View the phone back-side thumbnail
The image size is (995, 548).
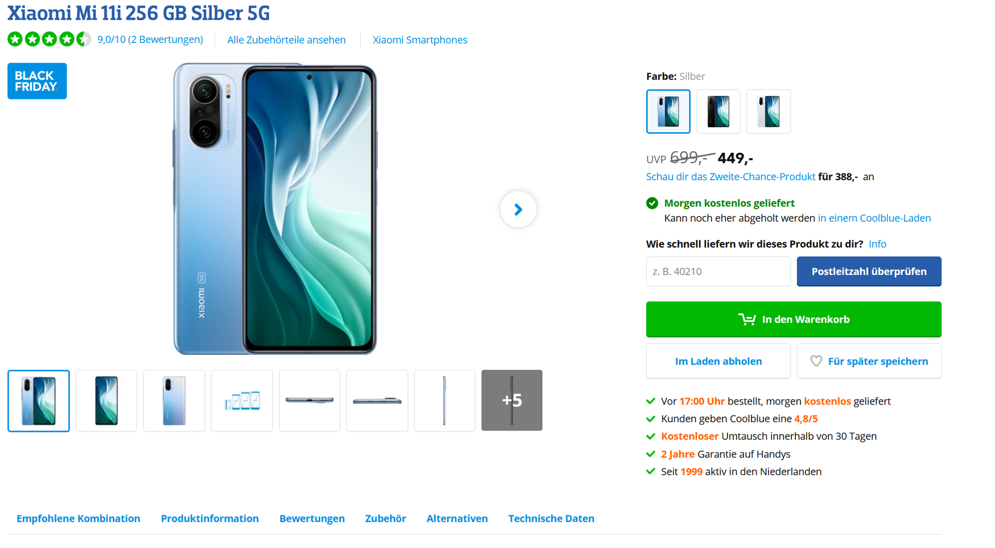pos(174,400)
